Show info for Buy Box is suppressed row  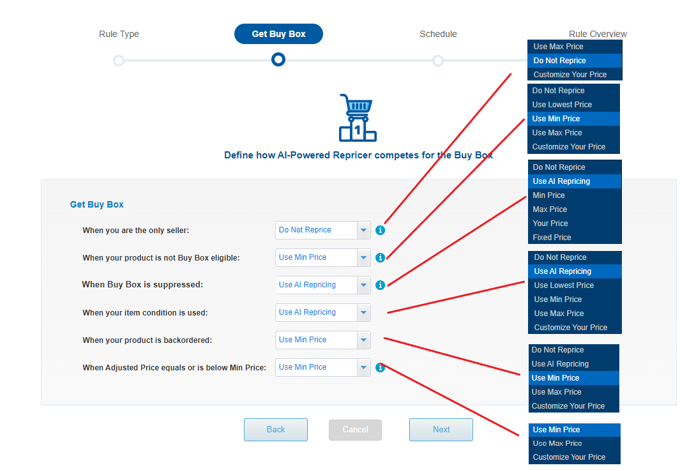(380, 285)
